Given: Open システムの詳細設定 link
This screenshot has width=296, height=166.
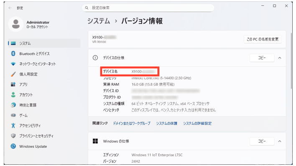Looking at the screenshot, I should pyautogui.click(x=197, y=123).
